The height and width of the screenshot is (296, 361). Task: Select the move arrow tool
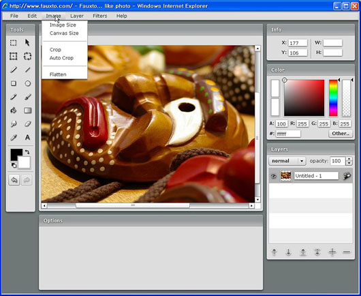[x=27, y=43]
